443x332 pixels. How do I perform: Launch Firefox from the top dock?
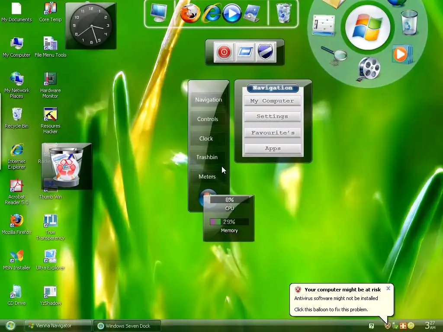point(190,13)
